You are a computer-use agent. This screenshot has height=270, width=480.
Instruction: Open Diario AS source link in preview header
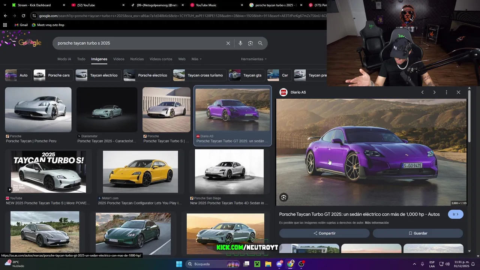293,92
